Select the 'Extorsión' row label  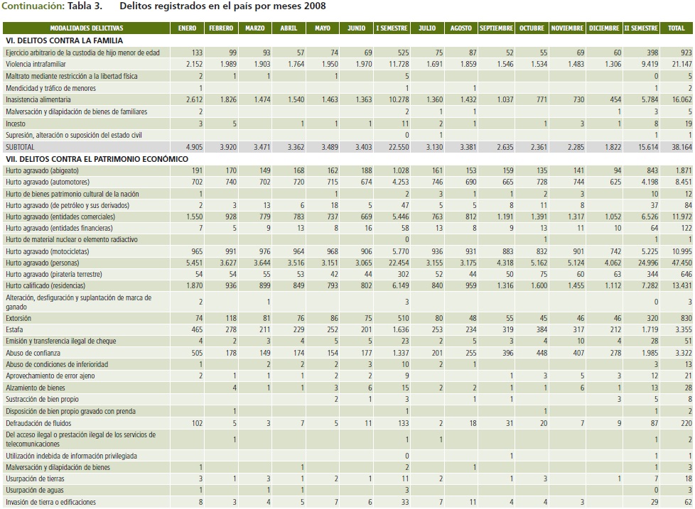20,318
